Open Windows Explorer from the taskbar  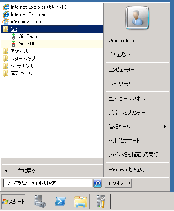pos(80,202)
